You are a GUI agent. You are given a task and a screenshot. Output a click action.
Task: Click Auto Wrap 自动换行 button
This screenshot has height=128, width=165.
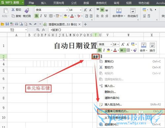tap(133, 13)
